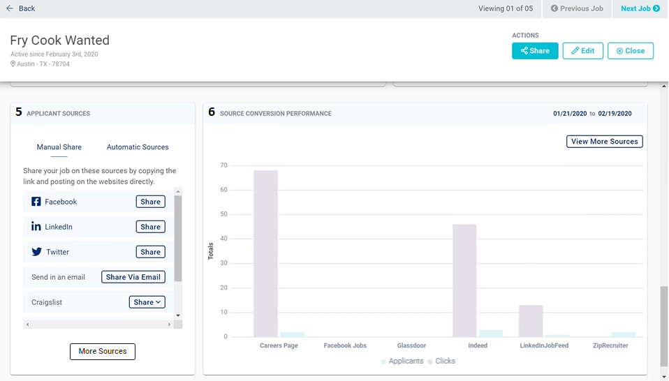Click the Glassdoor axis label
The height and width of the screenshot is (381, 669).
pyautogui.click(x=411, y=345)
